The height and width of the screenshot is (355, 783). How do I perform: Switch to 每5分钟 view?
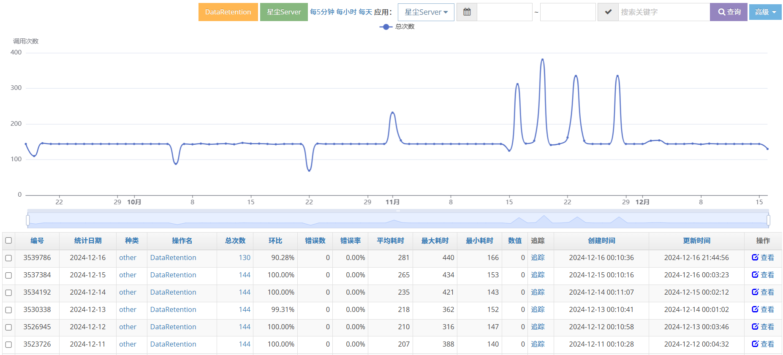tap(322, 12)
